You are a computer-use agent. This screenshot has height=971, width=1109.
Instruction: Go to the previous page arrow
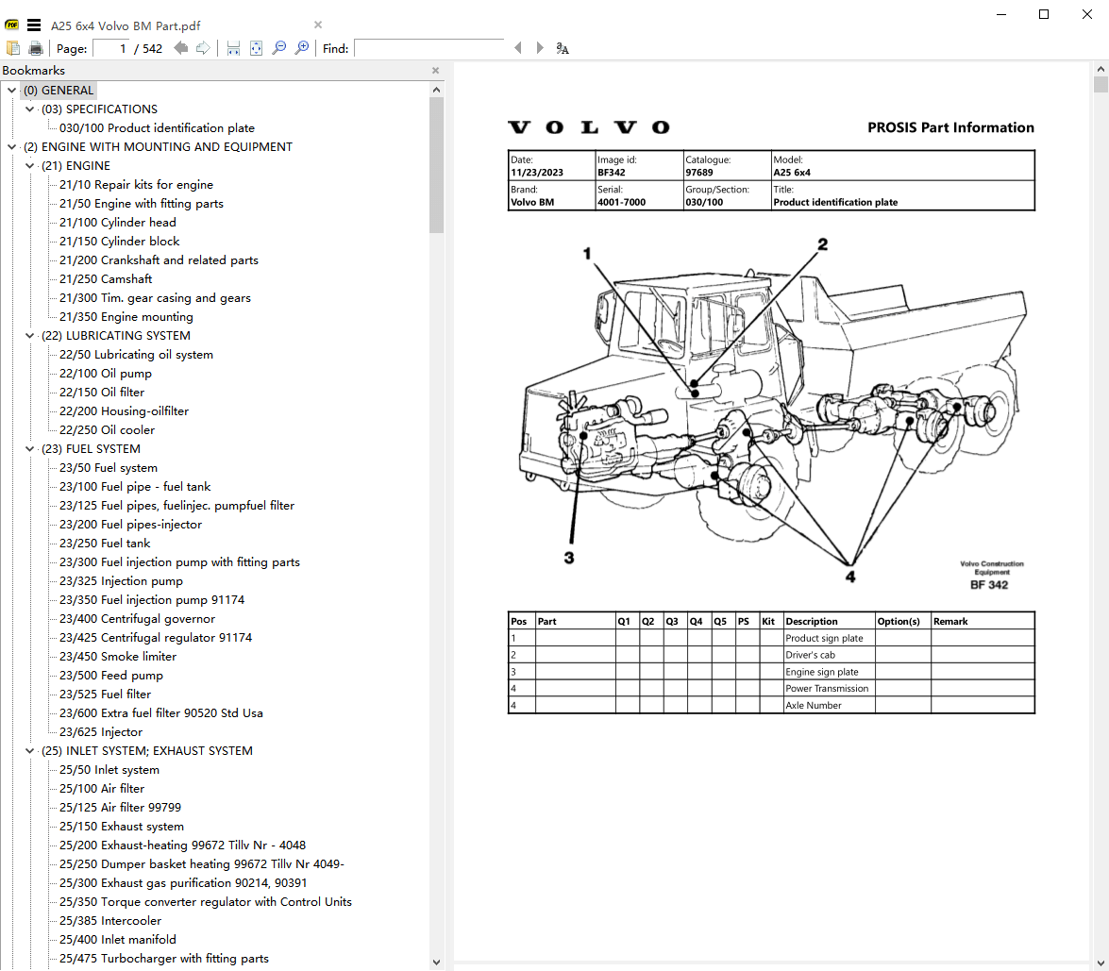point(181,48)
